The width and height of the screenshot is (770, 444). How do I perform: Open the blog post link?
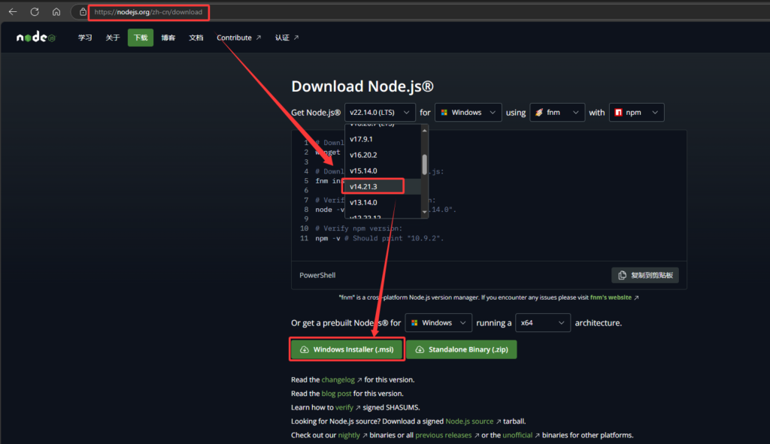(336, 394)
